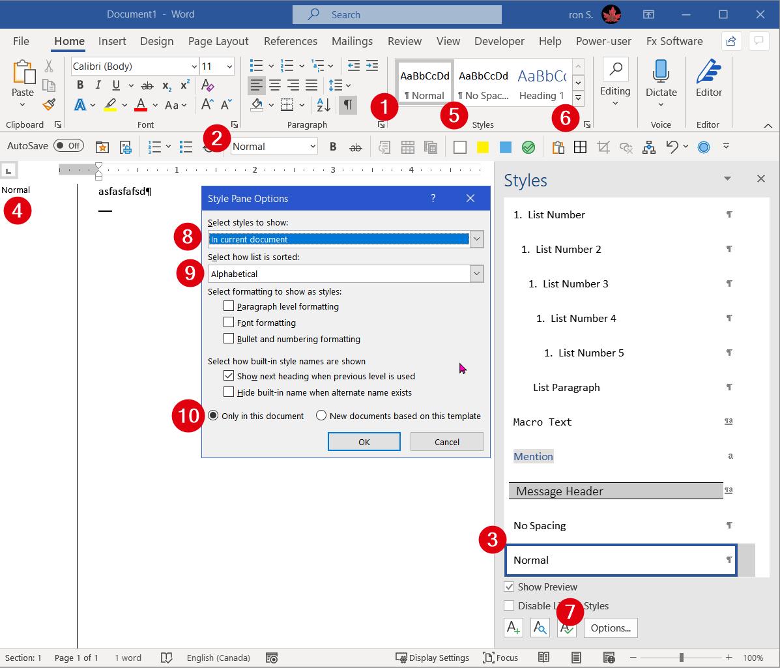Click the green checkmark toolbar icon
The image size is (780, 668).
coord(528,147)
